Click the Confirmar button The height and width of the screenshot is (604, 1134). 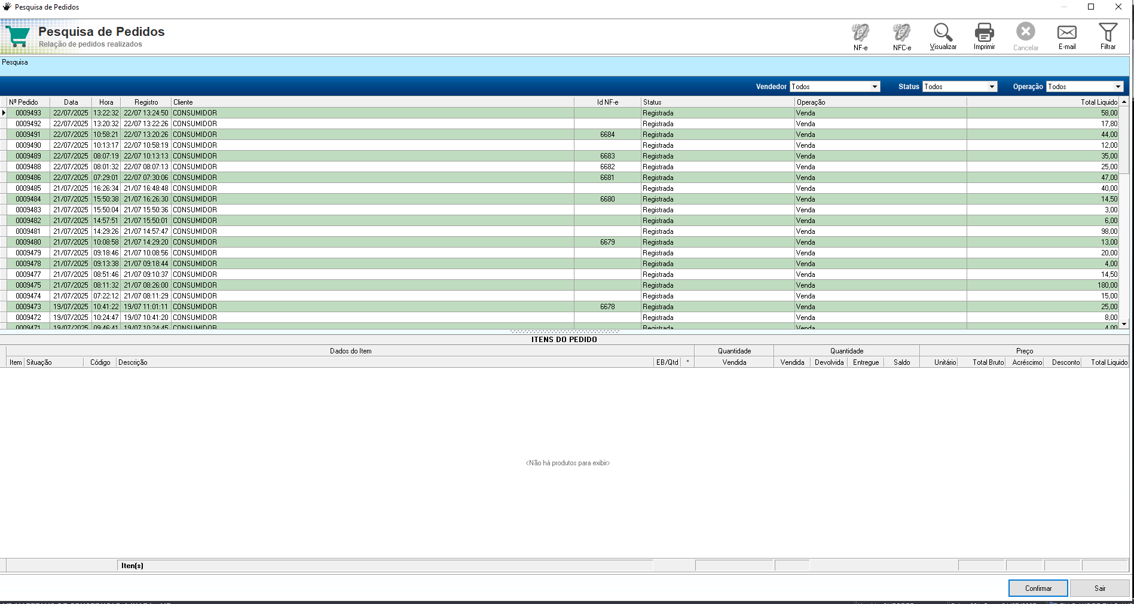click(x=1038, y=588)
